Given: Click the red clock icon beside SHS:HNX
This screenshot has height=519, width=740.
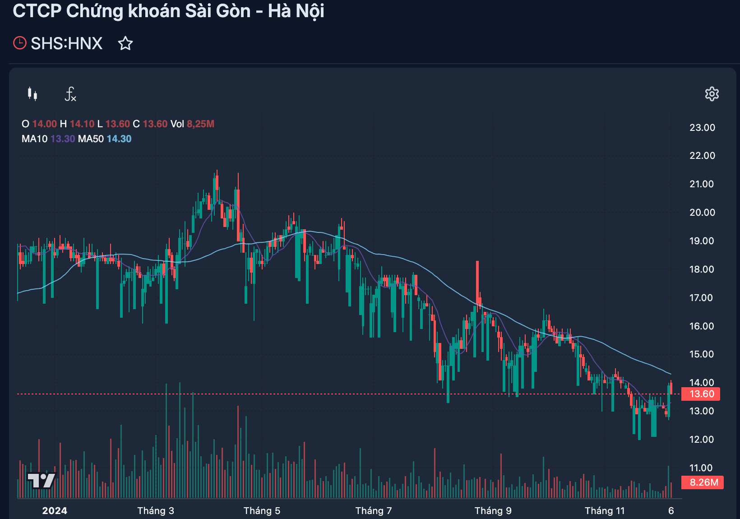Looking at the screenshot, I should [20, 43].
